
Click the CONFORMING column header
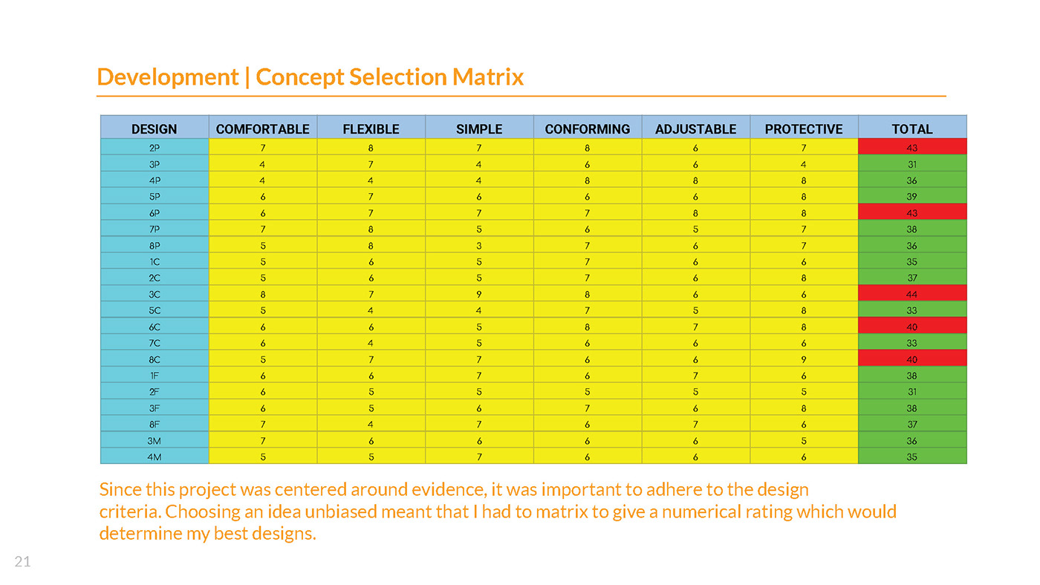pos(587,128)
